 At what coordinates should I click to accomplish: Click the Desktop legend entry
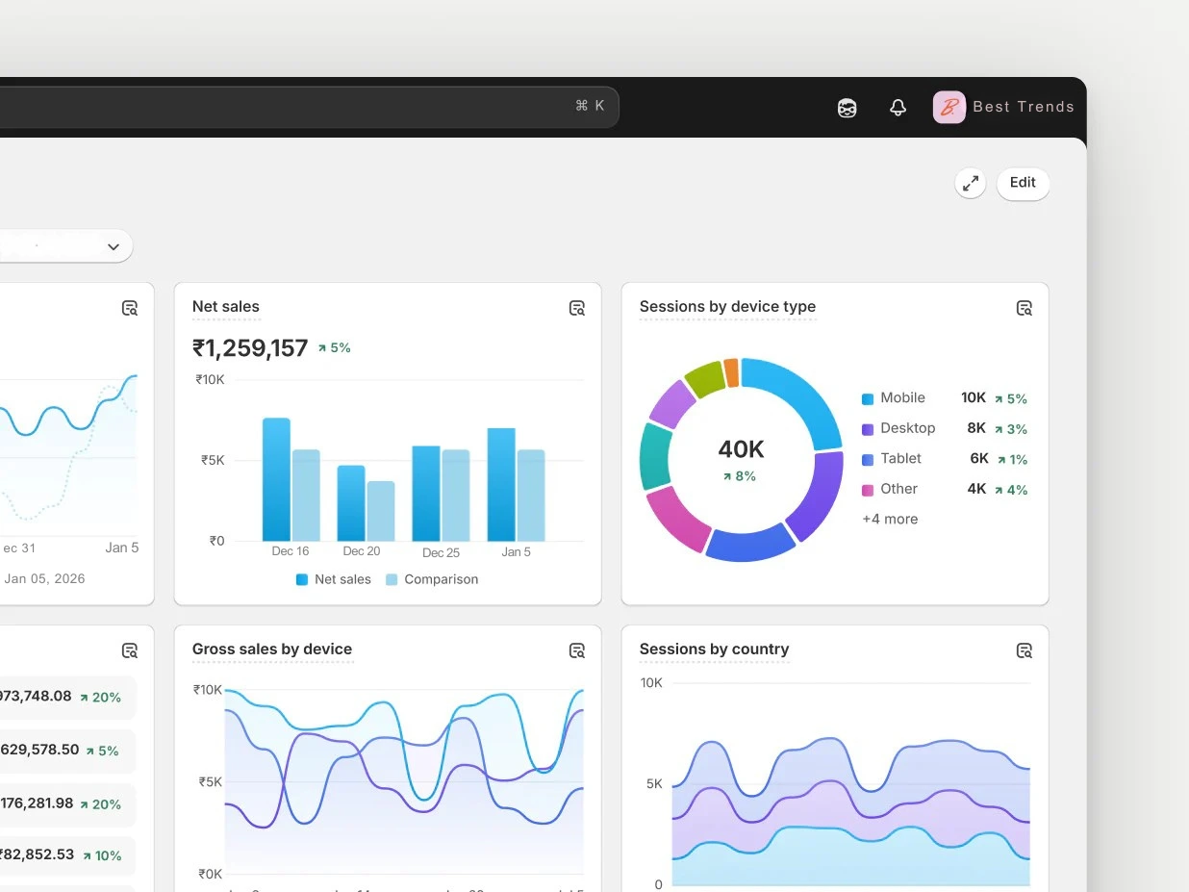tap(907, 428)
